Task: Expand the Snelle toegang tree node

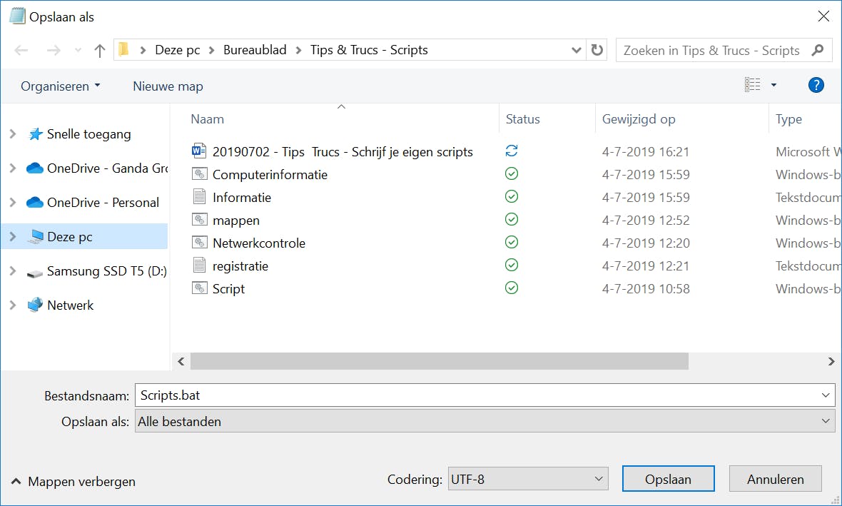Action: pos(13,134)
